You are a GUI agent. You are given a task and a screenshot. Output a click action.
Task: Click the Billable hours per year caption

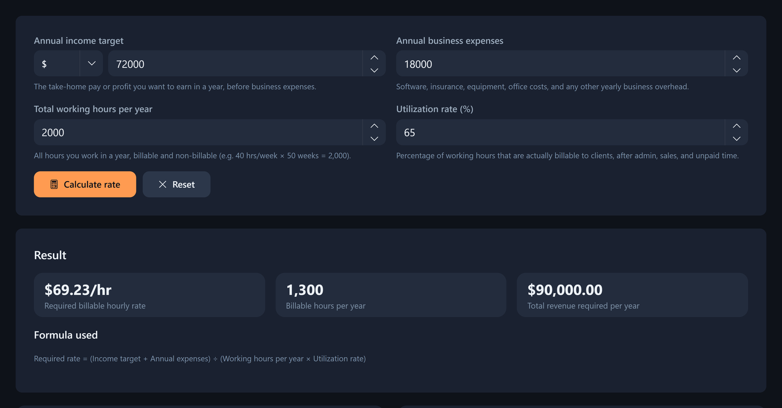[x=326, y=306]
